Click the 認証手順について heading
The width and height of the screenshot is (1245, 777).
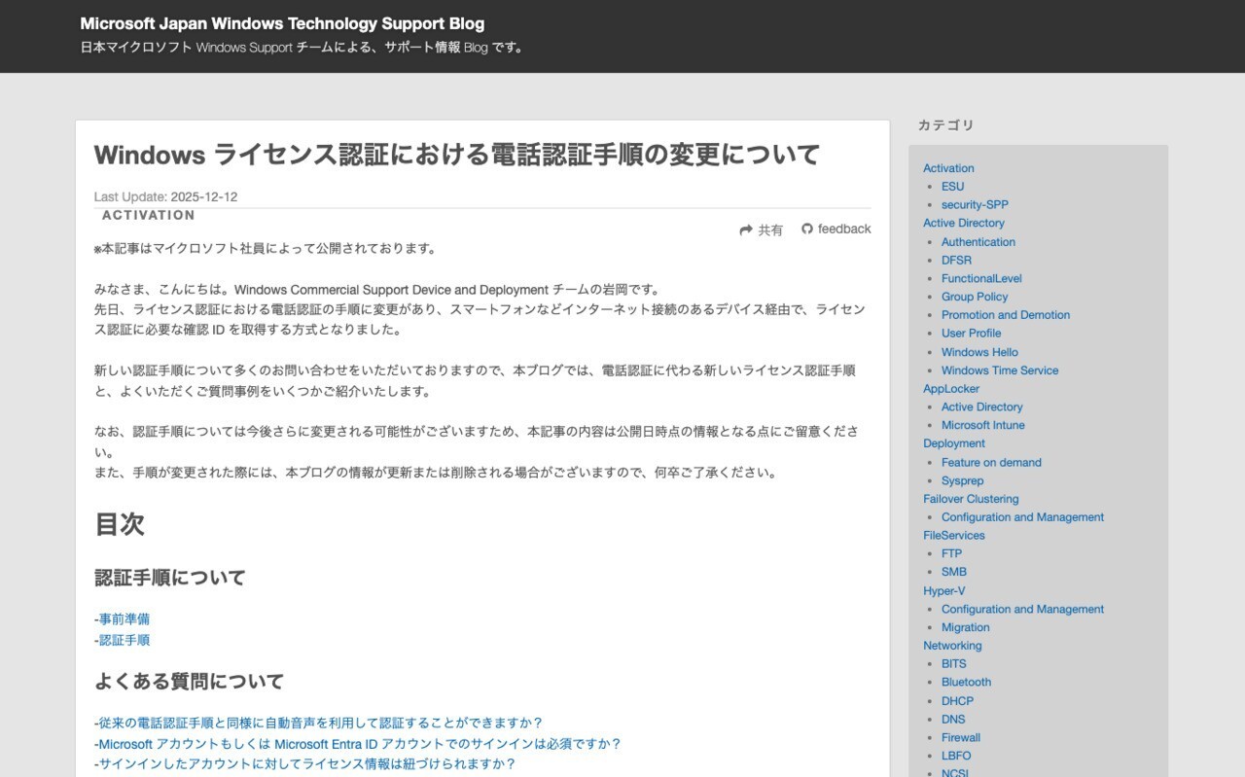[x=170, y=578]
